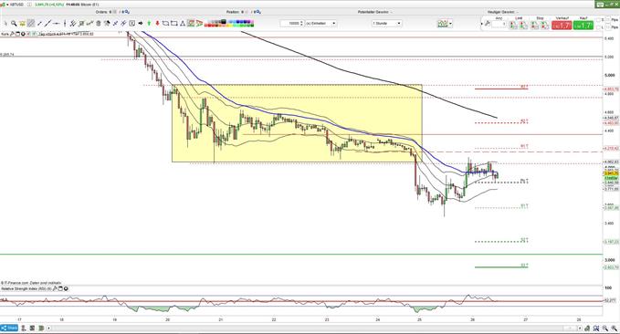Select the hatched channel drawing tool

(x=31, y=24)
